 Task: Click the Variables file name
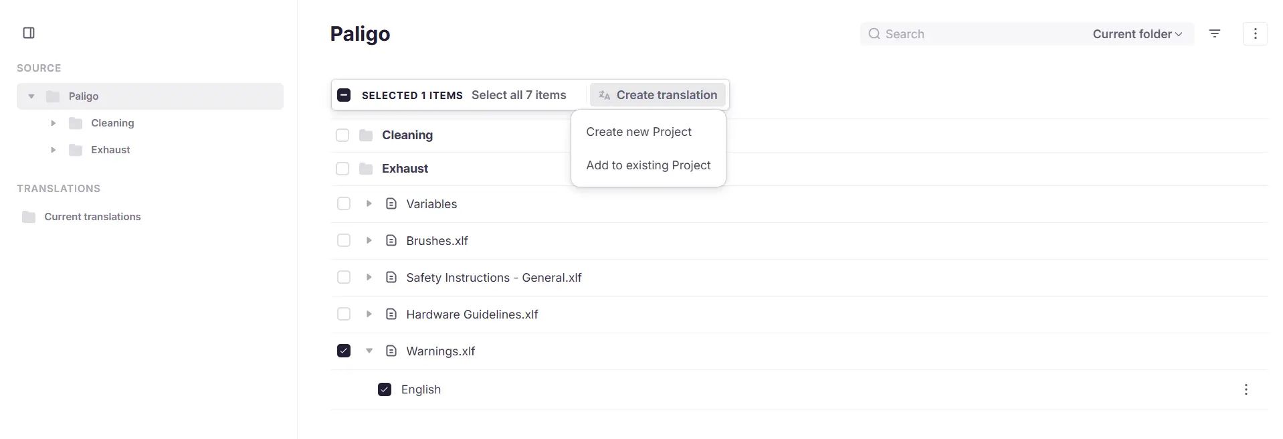coord(431,204)
